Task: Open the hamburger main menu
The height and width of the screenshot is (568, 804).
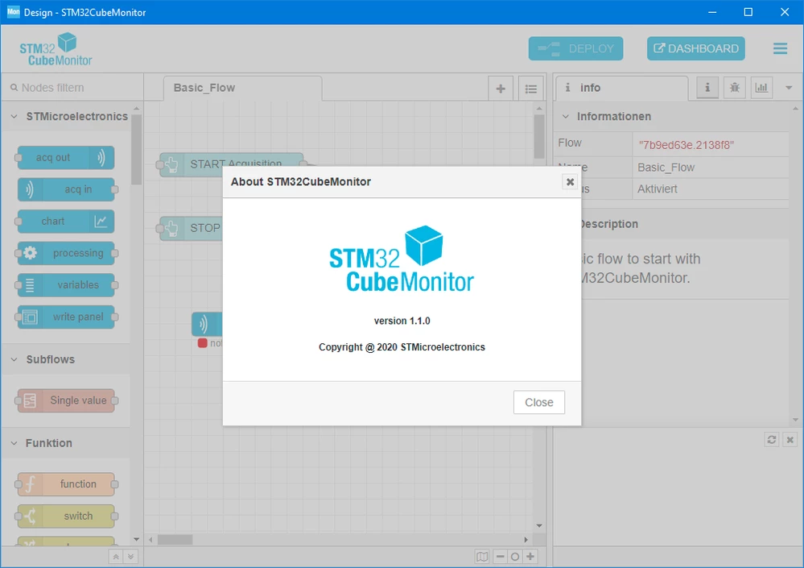Action: point(780,49)
